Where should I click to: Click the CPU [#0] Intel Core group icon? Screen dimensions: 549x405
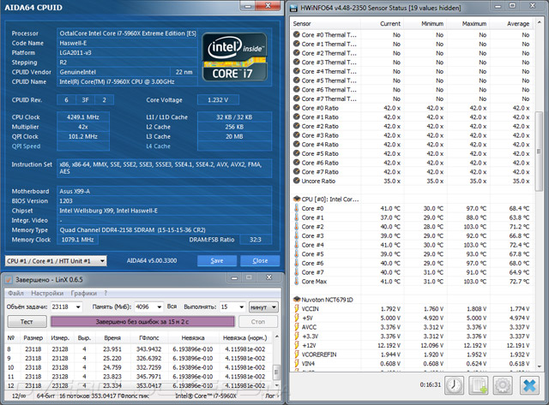[297, 200]
